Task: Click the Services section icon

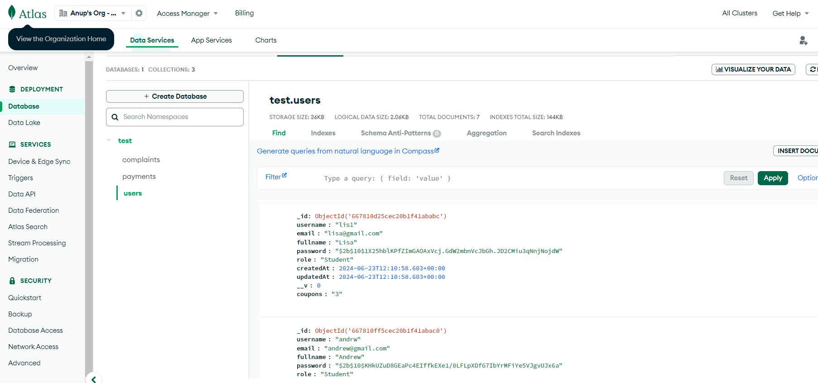Action: (x=12, y=144)
